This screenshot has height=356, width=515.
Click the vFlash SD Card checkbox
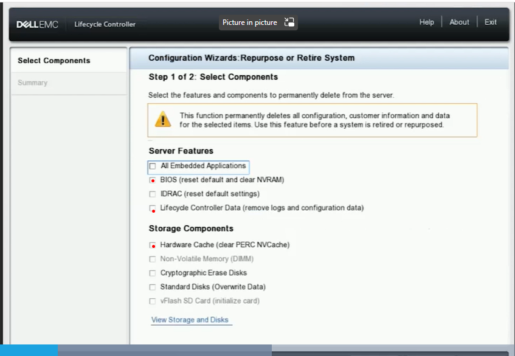tap(152, 300)
